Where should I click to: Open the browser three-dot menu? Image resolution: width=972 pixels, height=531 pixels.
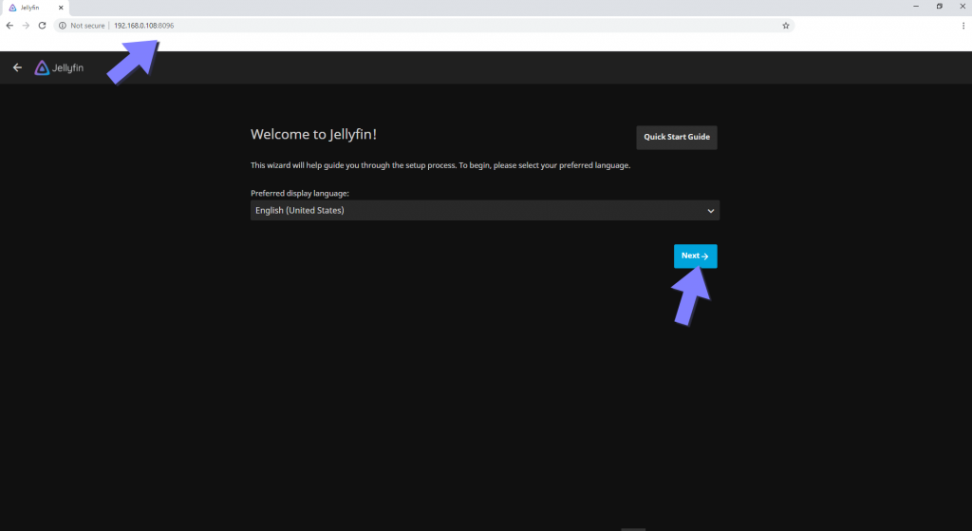[x=963, y=26]
